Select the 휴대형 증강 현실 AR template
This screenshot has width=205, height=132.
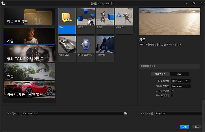pos(86,49)
